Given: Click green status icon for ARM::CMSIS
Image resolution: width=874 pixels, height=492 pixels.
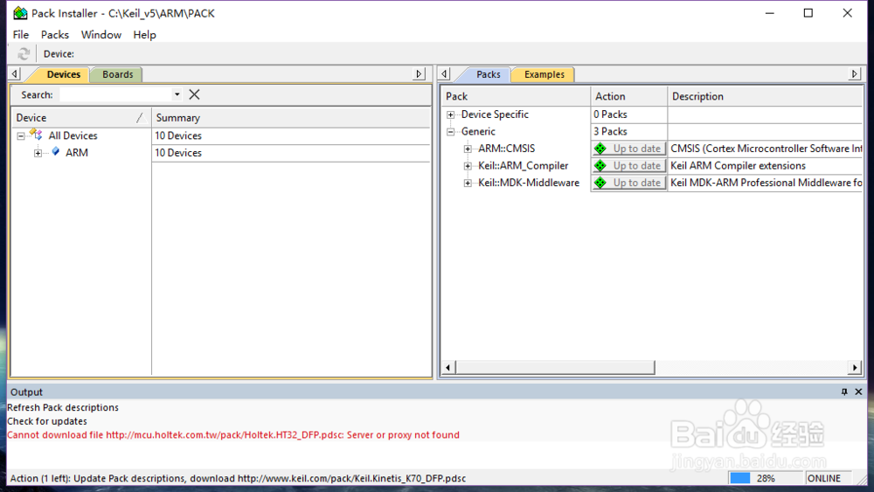Looking at the screenshot, I should click(x=600, y=149).
